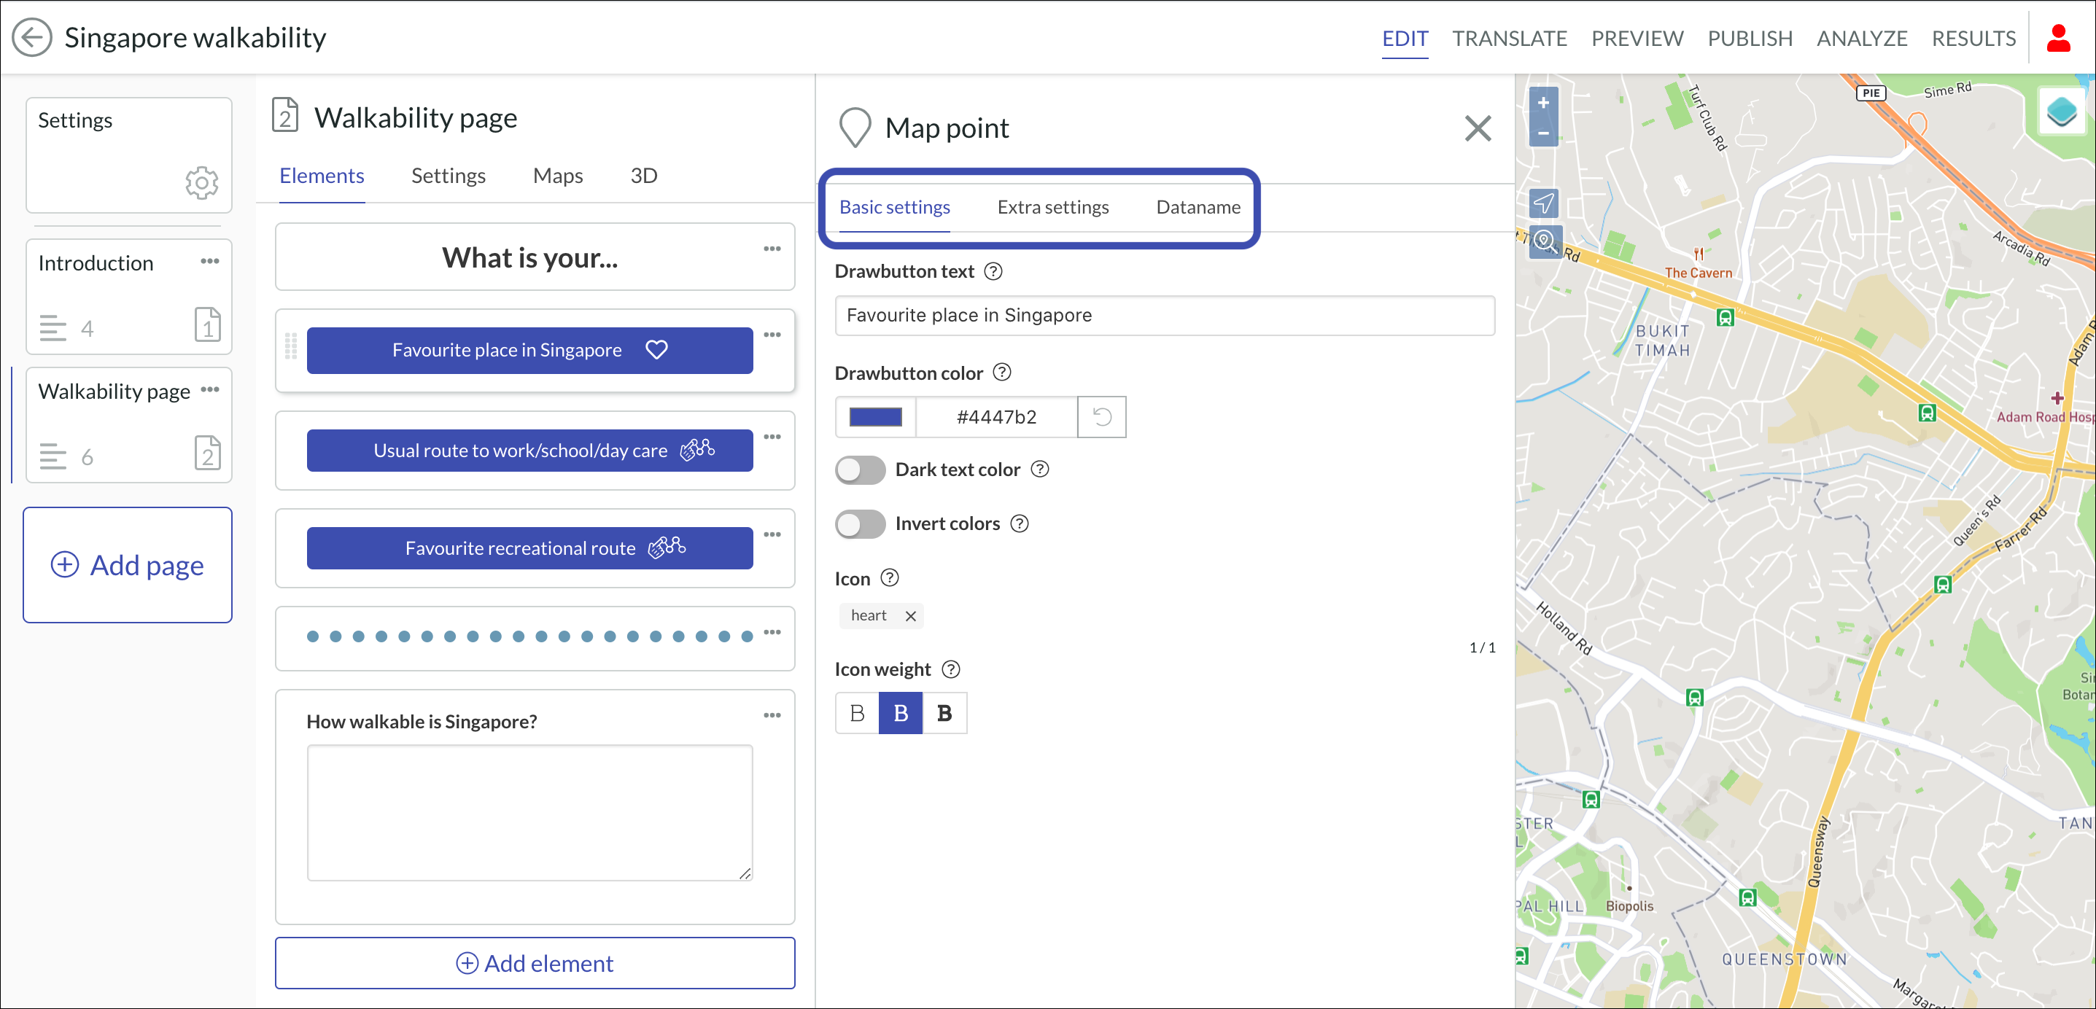Go back using the arrow icon
This screenshot has height=1009, width=2096.
coord(32,37)
